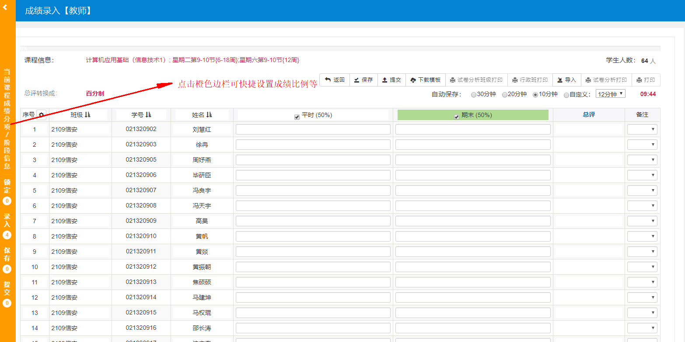This screenshot has height=342, width=685.
Task: Focus 平时 score field for 刘慧红
Action: (x=313, y=129)
